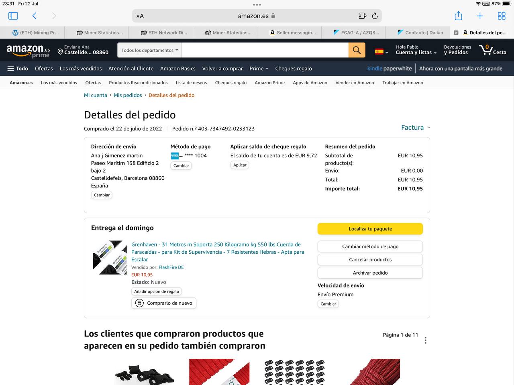The image size is (514, 385).
Task: Expand the Factura dropdown
Action: 415,127
